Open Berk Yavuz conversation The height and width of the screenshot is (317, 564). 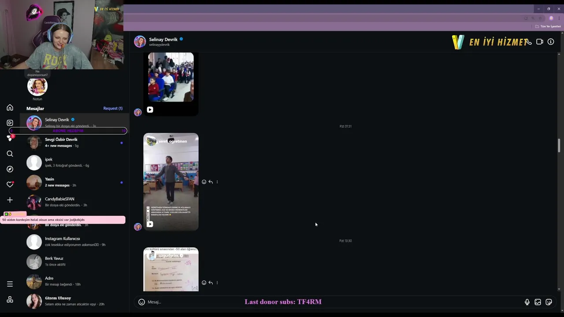[75, 262]
